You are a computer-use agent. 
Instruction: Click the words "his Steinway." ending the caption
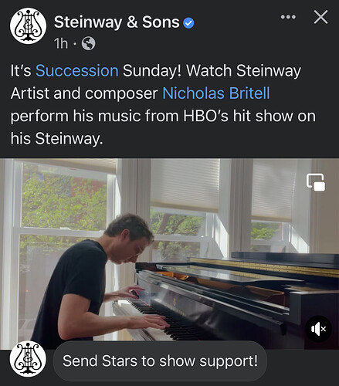pyautogui.click(x=56, y=139)
